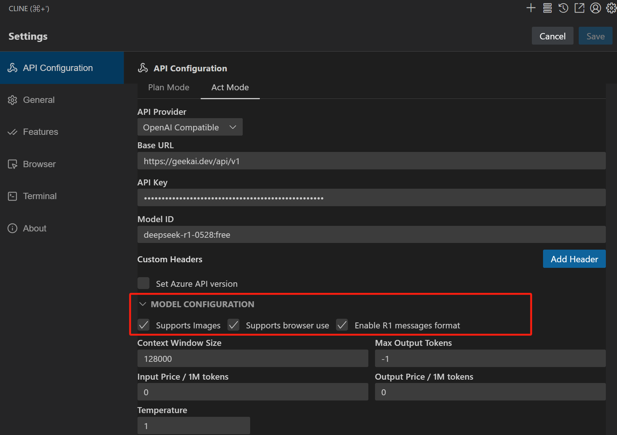Switch to the Terminal settings section
This screenshot has height=435, width=617.
(x=62, y=196)
